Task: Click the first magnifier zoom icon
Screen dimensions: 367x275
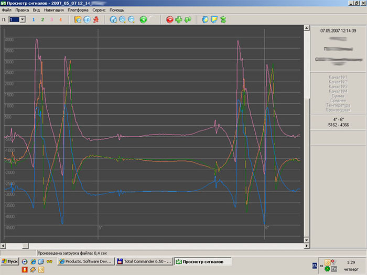Action: click(x=113, y=19)
